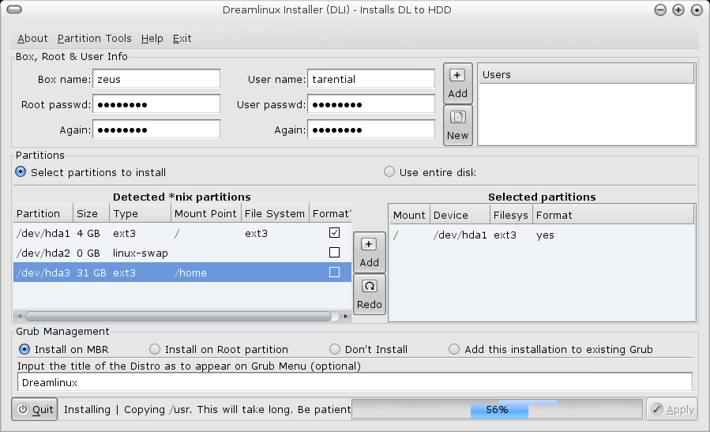Click the partitions list horizontal scrollbar
This screenshot has height=432, width=710.
(x=178, y=316)
